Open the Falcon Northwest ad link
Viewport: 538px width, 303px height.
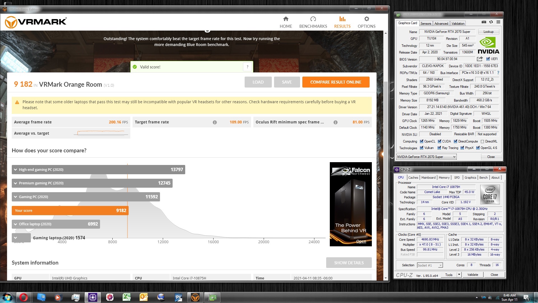coord(361,242)
